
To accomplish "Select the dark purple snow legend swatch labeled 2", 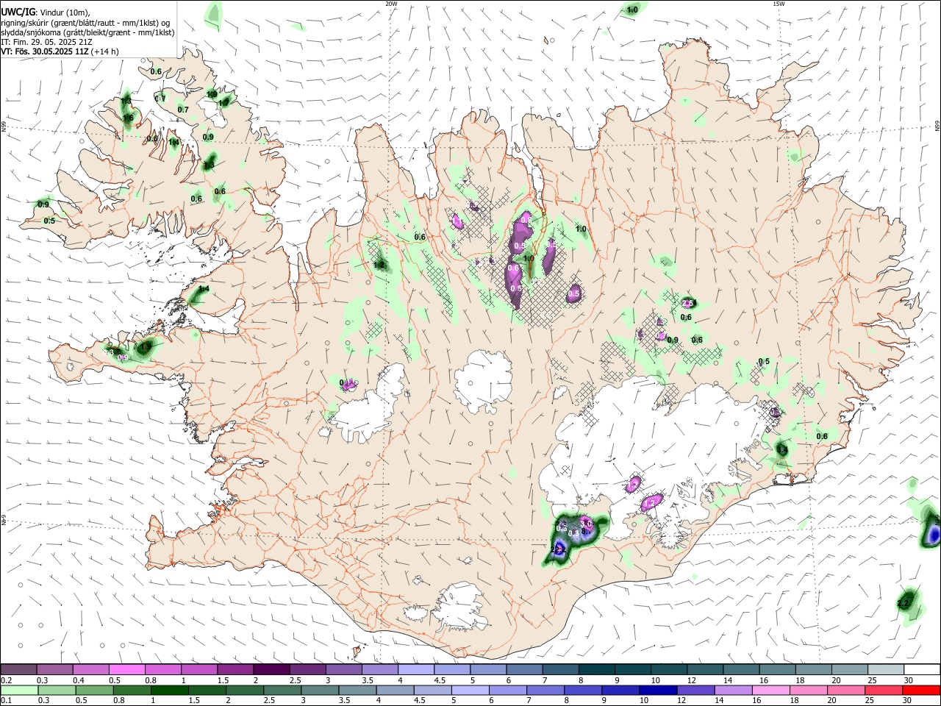I will [x=271, y=669].
